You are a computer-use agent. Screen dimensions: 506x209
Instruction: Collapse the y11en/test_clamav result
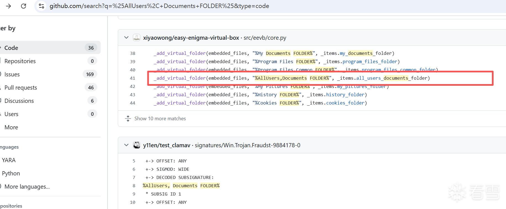pyautogui.click(x=126, y=145)
